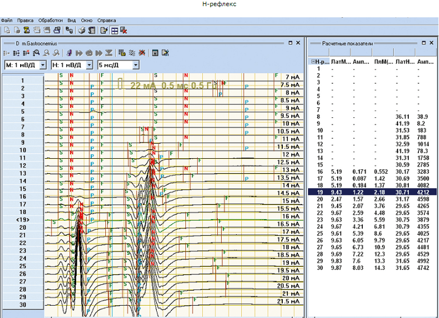The width and height of the screenshot is (439, 318).
Task: Open the 5 мс/Д time scale dropdown
Action: coord(136,65)
